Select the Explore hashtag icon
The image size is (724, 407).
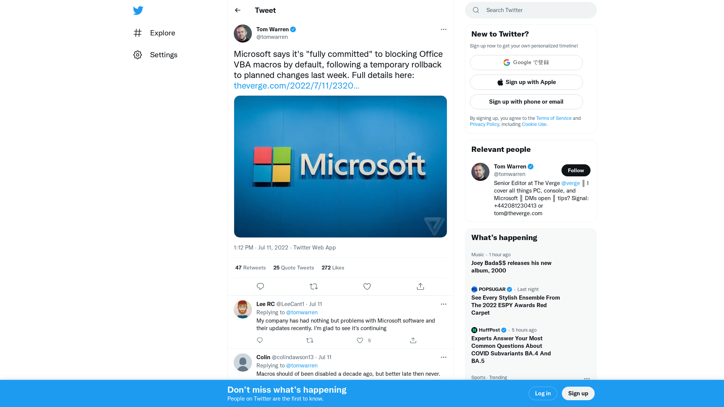tap(138, 33)
